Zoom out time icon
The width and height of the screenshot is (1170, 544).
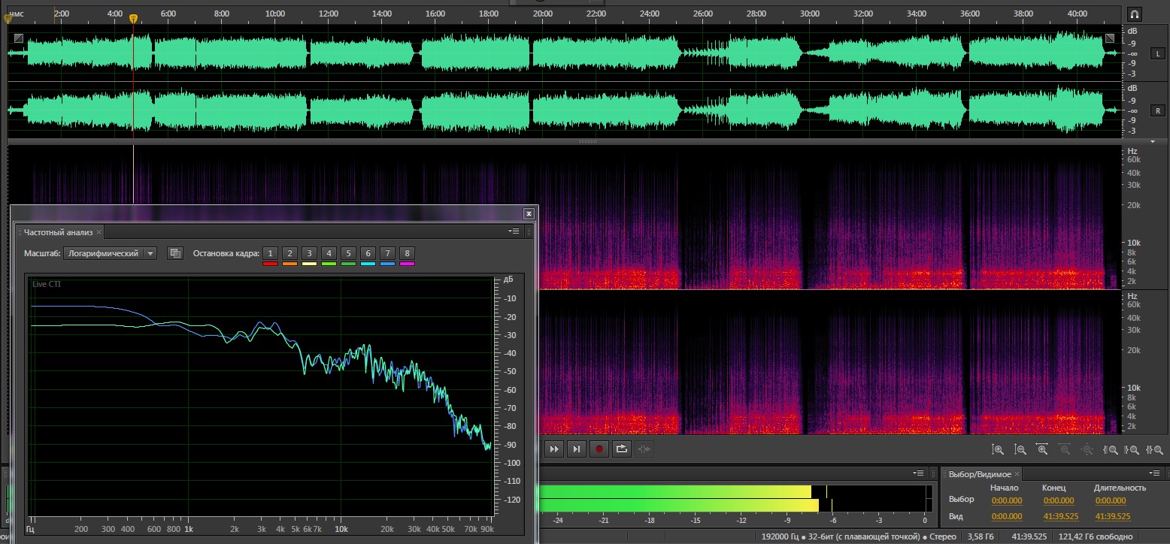[1065, 449]
